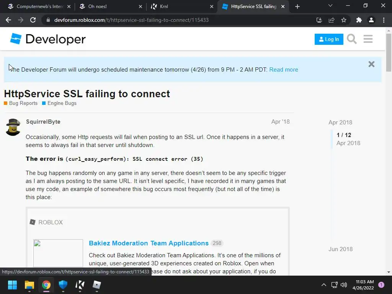Viewport: 392px width, 294px height.
Task: Open the Roblox app in taskbar
Action: (x=97, y=285)
